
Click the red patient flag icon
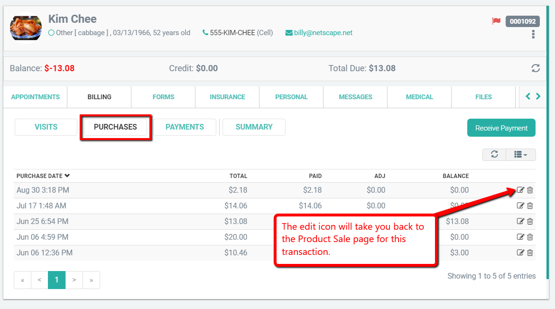(496, 21)
